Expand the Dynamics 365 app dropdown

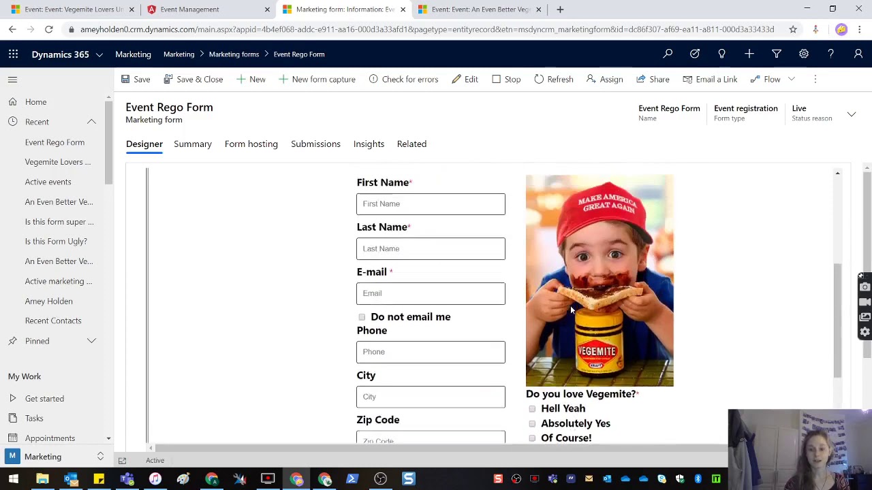pyautogui.click(x=99, y=54)
